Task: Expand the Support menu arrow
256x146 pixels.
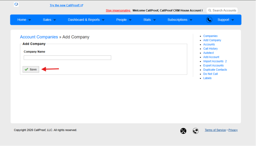Action: [x=233, y=20]
